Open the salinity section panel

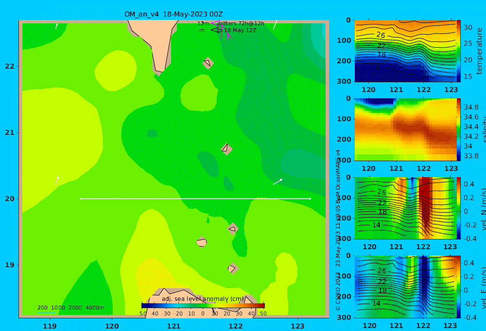pyautogui.click(x=405, y=129)
